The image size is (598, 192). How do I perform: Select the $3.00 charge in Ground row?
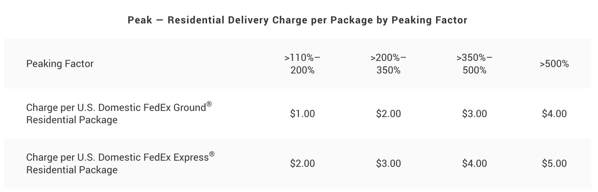(x=474, y=114)
